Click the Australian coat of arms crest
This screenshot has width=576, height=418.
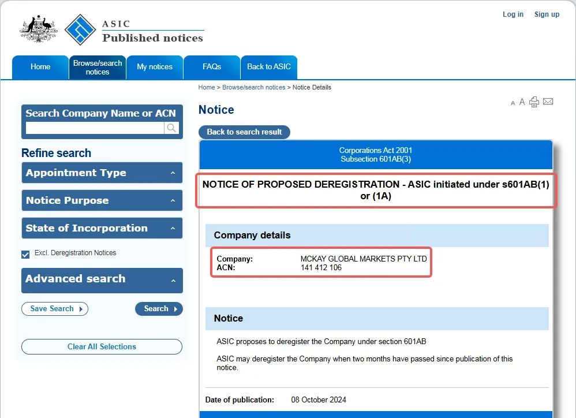coord(39,29)
